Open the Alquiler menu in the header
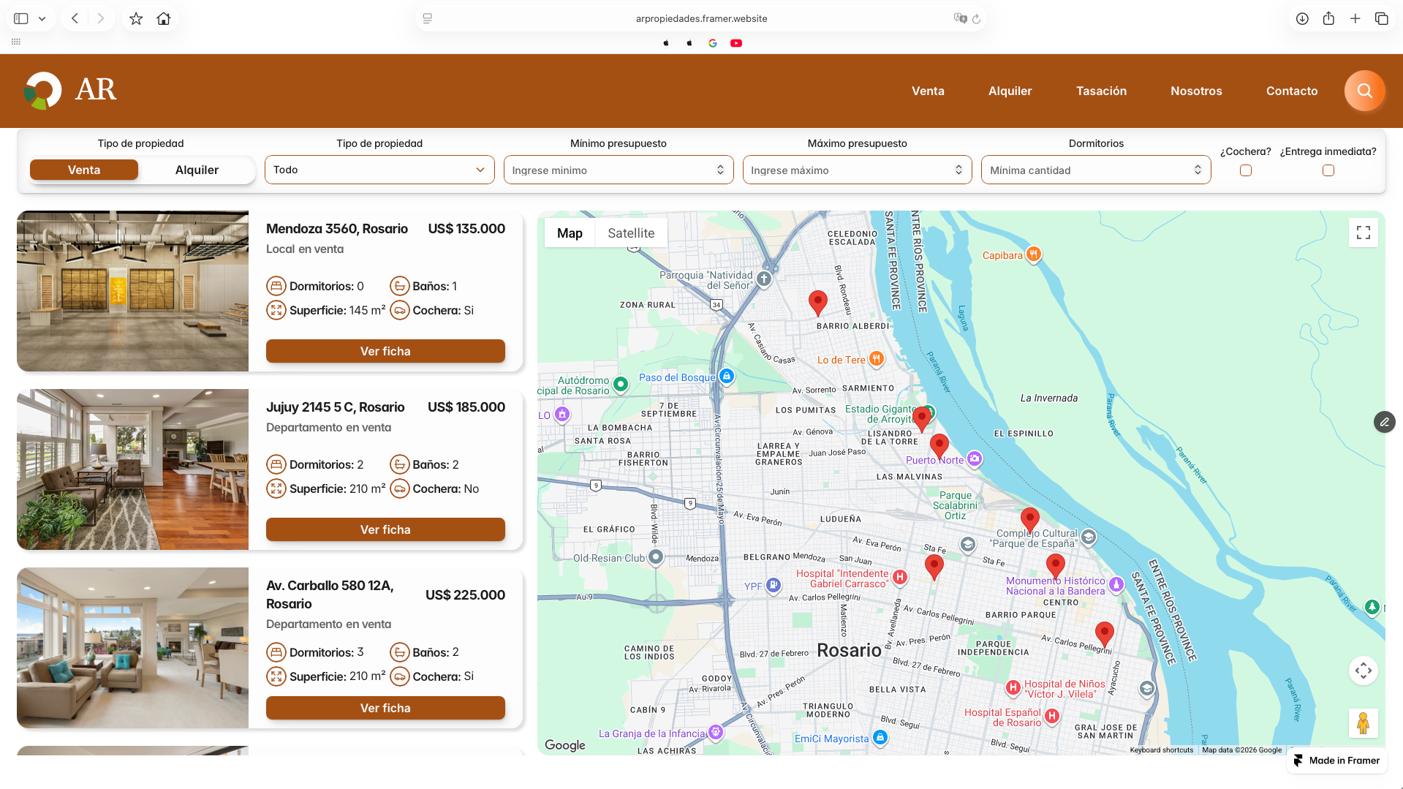Screen dimensions: 1403x789 [1010, 91]
